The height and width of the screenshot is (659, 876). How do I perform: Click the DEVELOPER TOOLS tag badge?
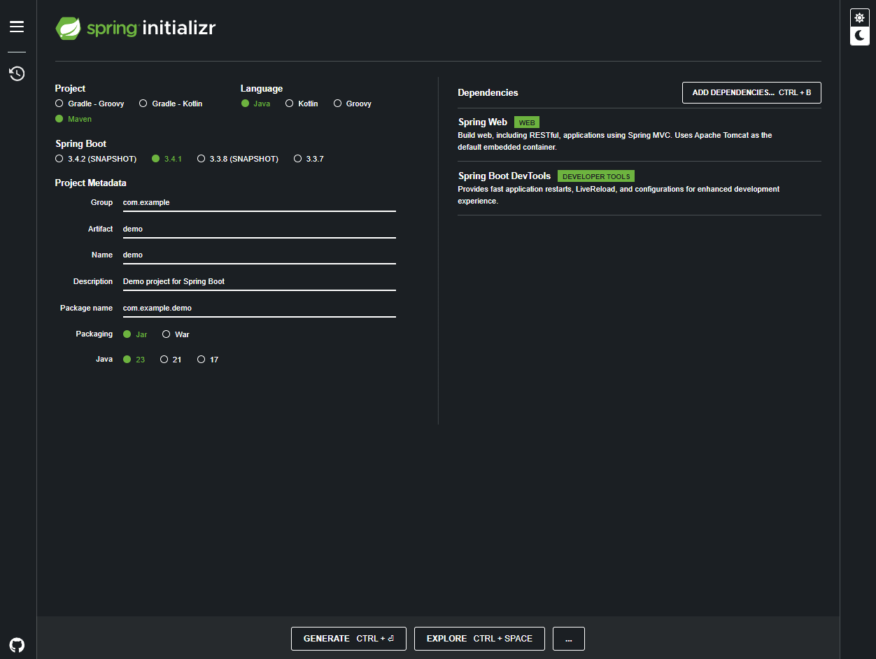596,176
